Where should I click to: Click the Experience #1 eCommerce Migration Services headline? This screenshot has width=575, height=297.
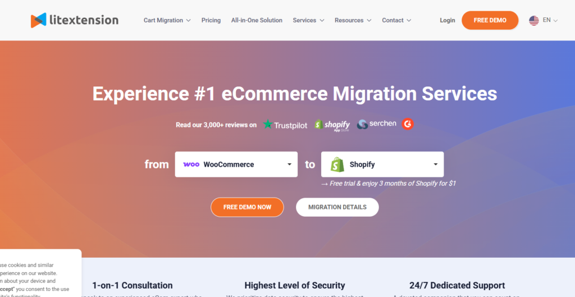click(x=295, y=94)
